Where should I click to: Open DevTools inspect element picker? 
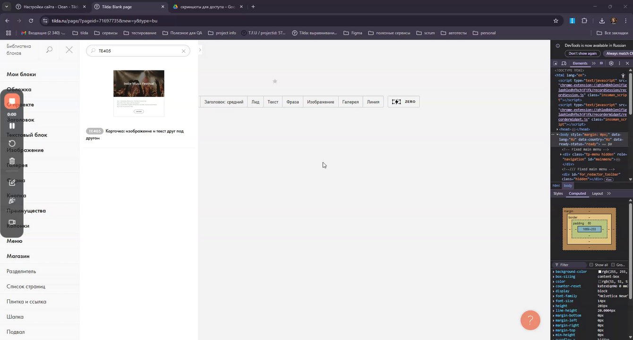(x=556, y=63)
